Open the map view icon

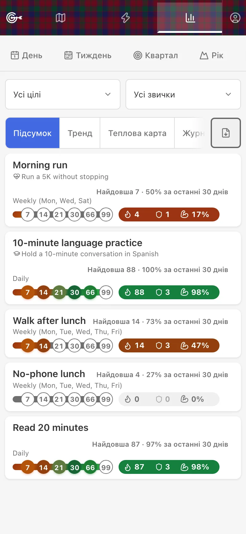coord(61,18)
